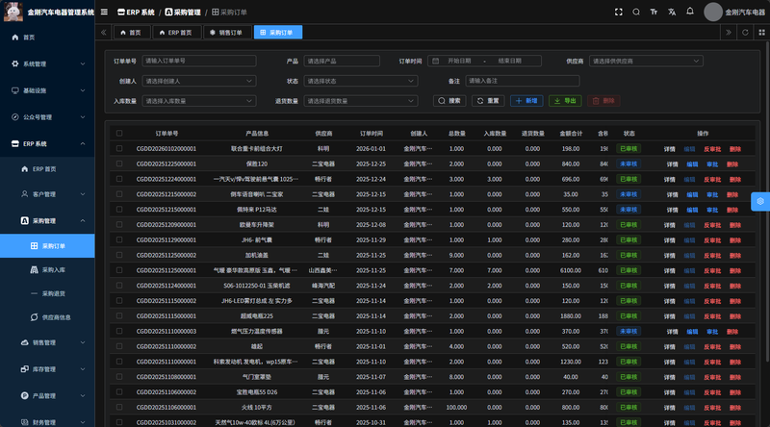Screen dimensions: 770x427
Task: Open the language translation icon
Action: click(x=671, y=12)
